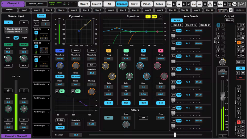The image size is (247, 139).
Task: Click the Talk button
Action: pyautogui.click(x=220, y=4)
